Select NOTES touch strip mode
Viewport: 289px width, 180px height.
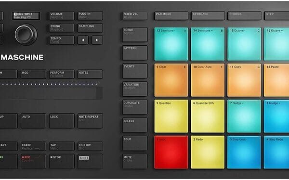point(90,74)
